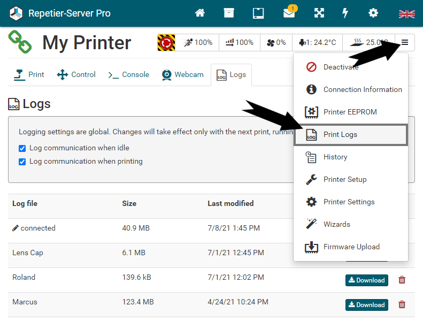This screenshot has width=423, height=321.
Task: Click the fullscreen expand arrows icon
Action: coord(319,13)
